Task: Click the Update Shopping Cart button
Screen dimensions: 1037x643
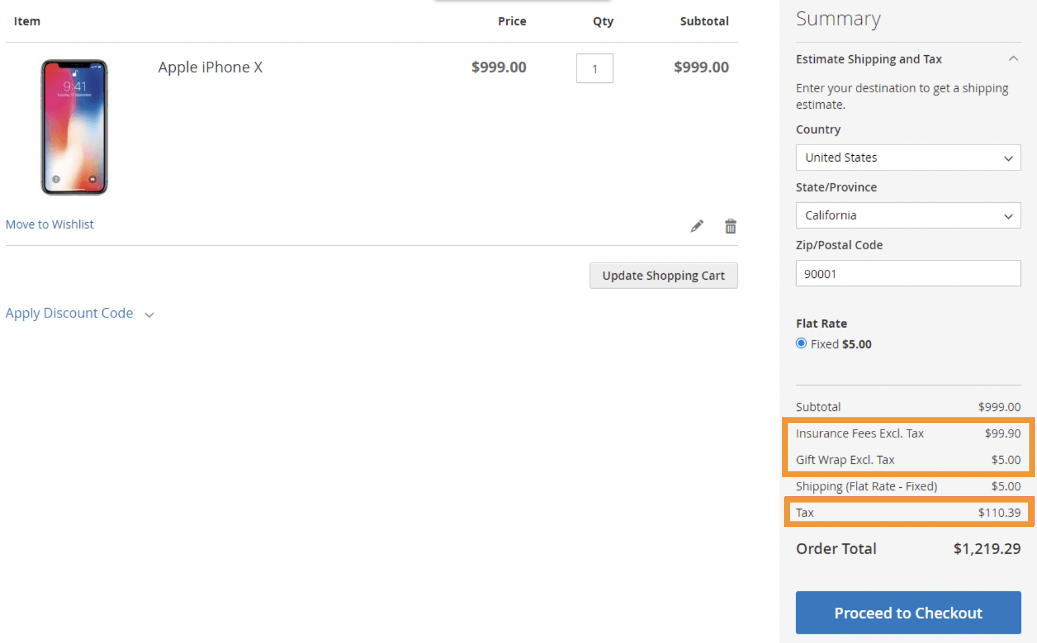Action: click(x=663, y=275)
